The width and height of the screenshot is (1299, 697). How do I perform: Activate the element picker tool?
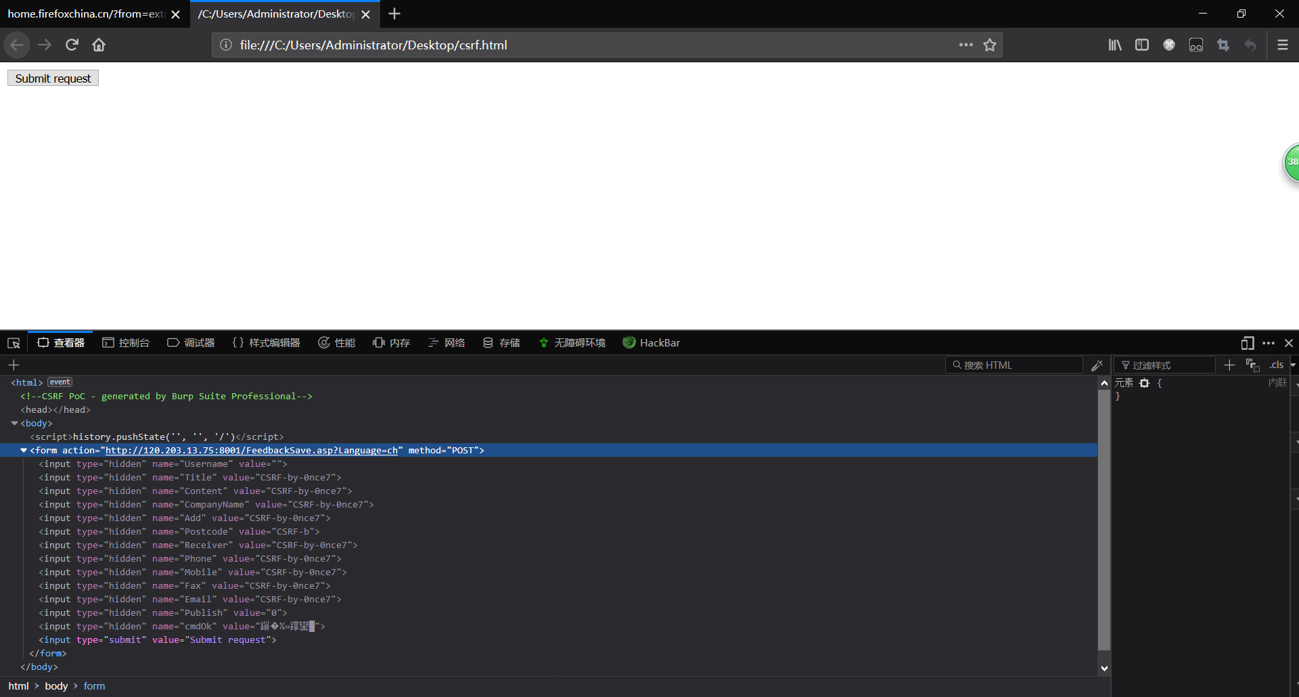coord(14,343)
